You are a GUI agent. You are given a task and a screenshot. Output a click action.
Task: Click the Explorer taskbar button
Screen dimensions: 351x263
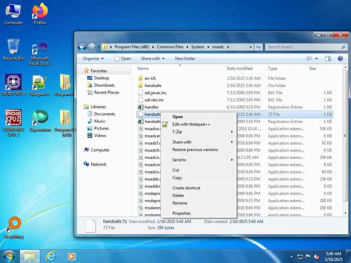pos(30,256)
